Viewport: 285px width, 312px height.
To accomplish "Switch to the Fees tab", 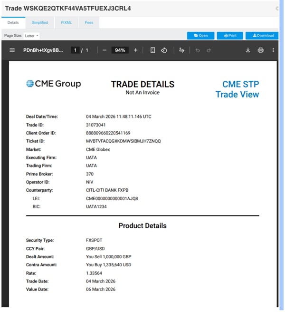I will (x=89, y=23).
